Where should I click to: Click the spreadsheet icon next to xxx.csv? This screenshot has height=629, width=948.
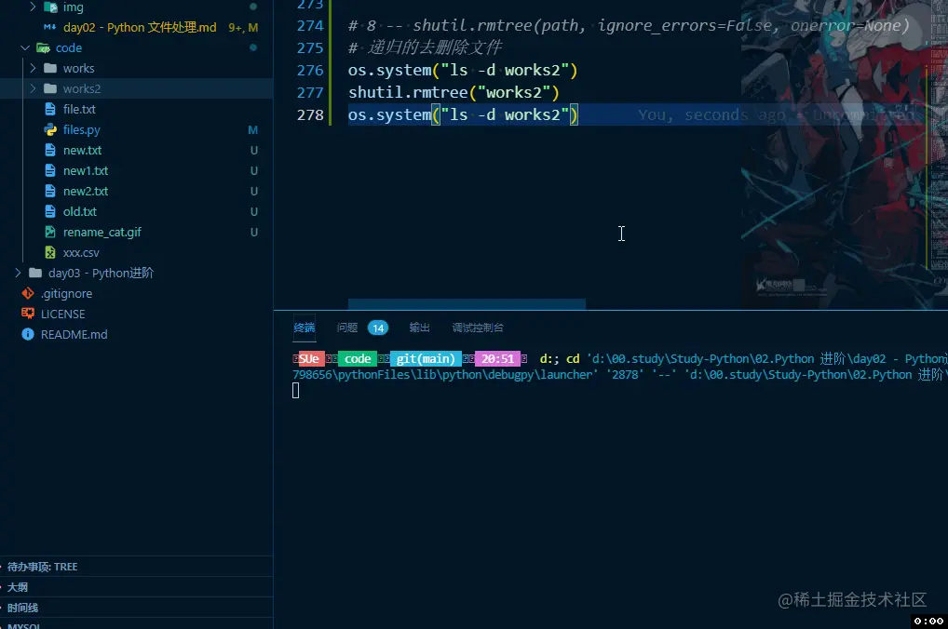(x=49, y=252)
